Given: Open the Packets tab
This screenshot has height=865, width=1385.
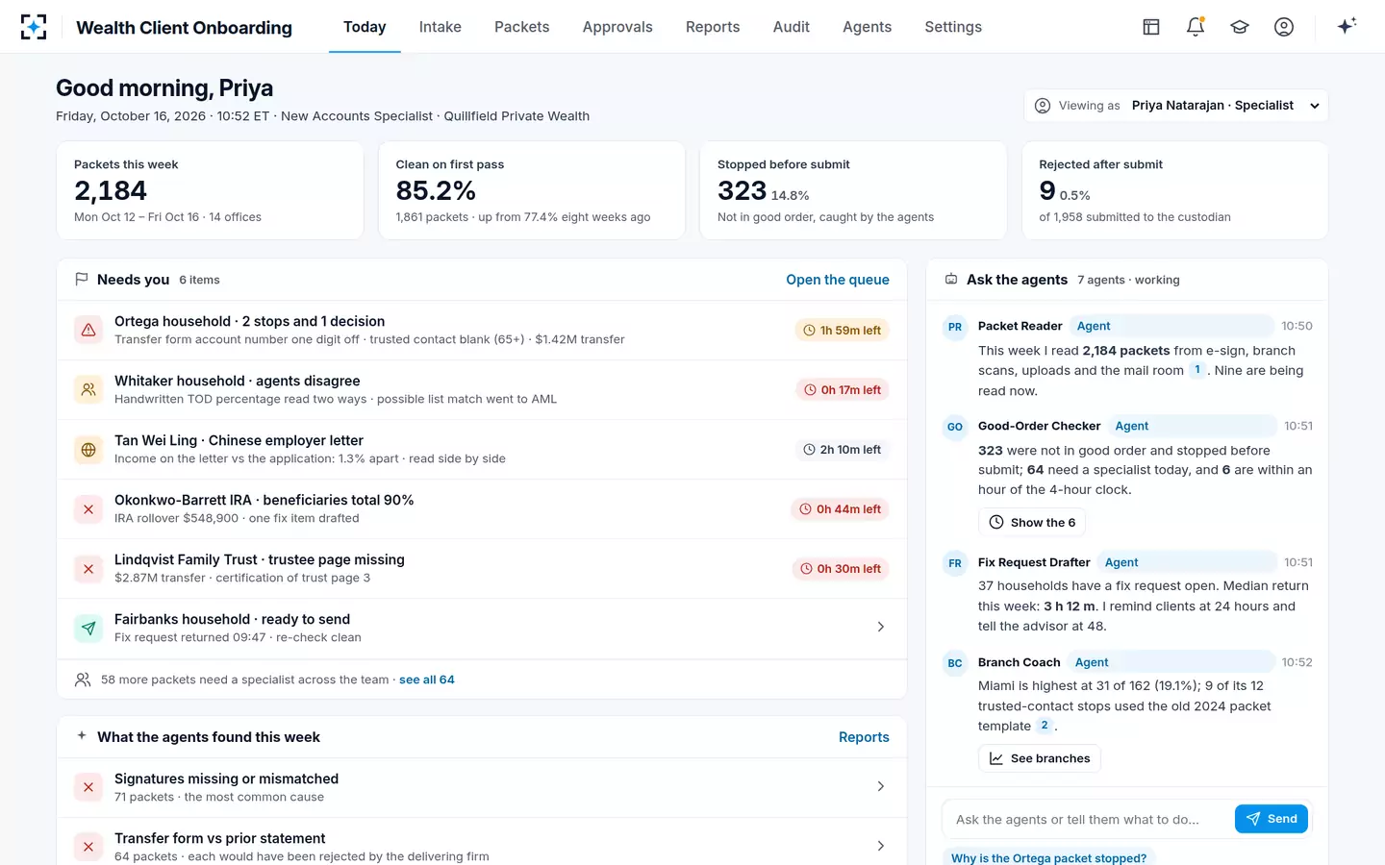Looking at the screenshot, I should tap(522, 27).
